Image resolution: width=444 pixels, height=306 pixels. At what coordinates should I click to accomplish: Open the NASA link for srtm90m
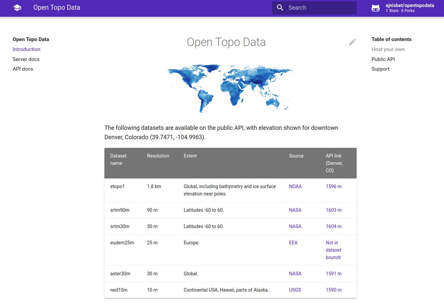295,210
